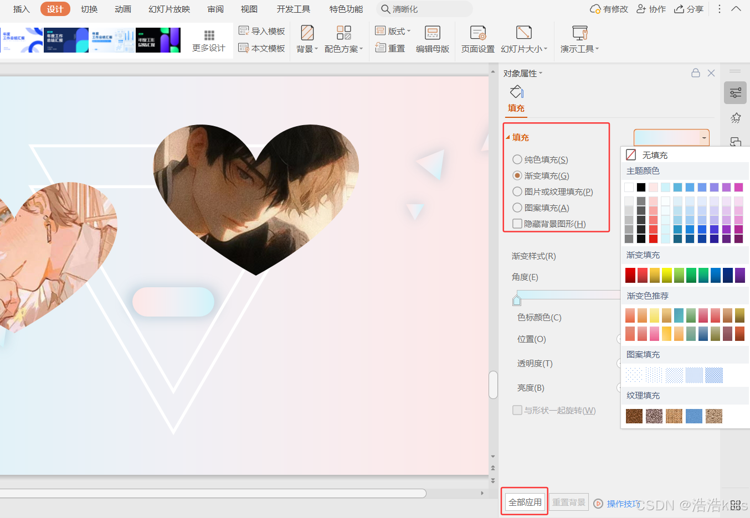The width and height of the screenshot is (750, 518).
Task: Switch to 幻灯片放映 tab
Action: pos(169,9)
